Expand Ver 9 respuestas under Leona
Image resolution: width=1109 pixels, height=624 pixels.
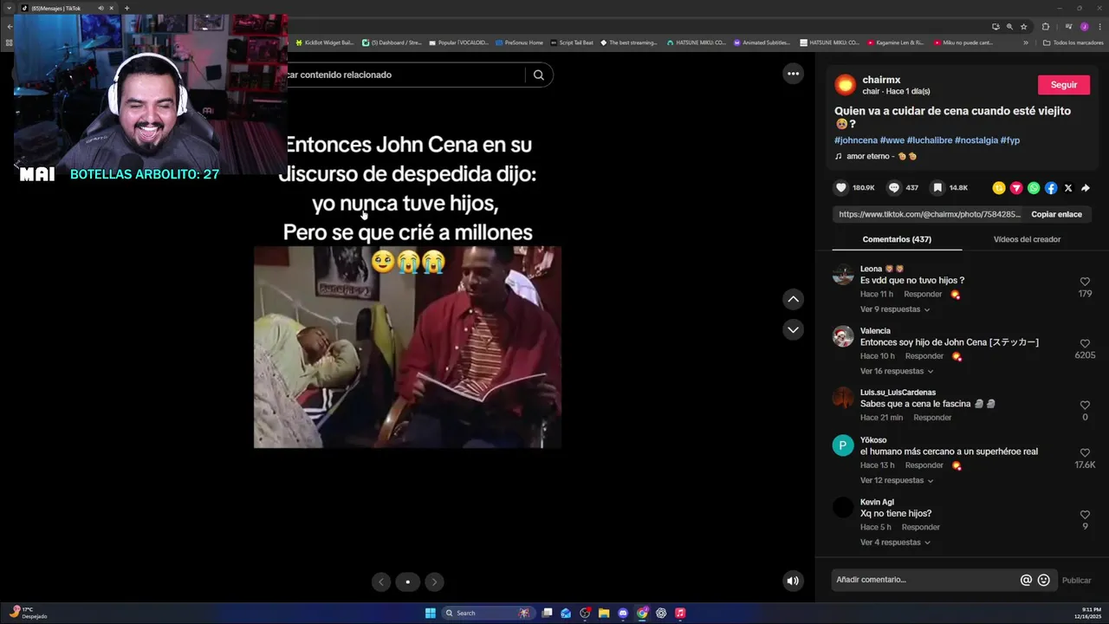click(x=895, y=309)
